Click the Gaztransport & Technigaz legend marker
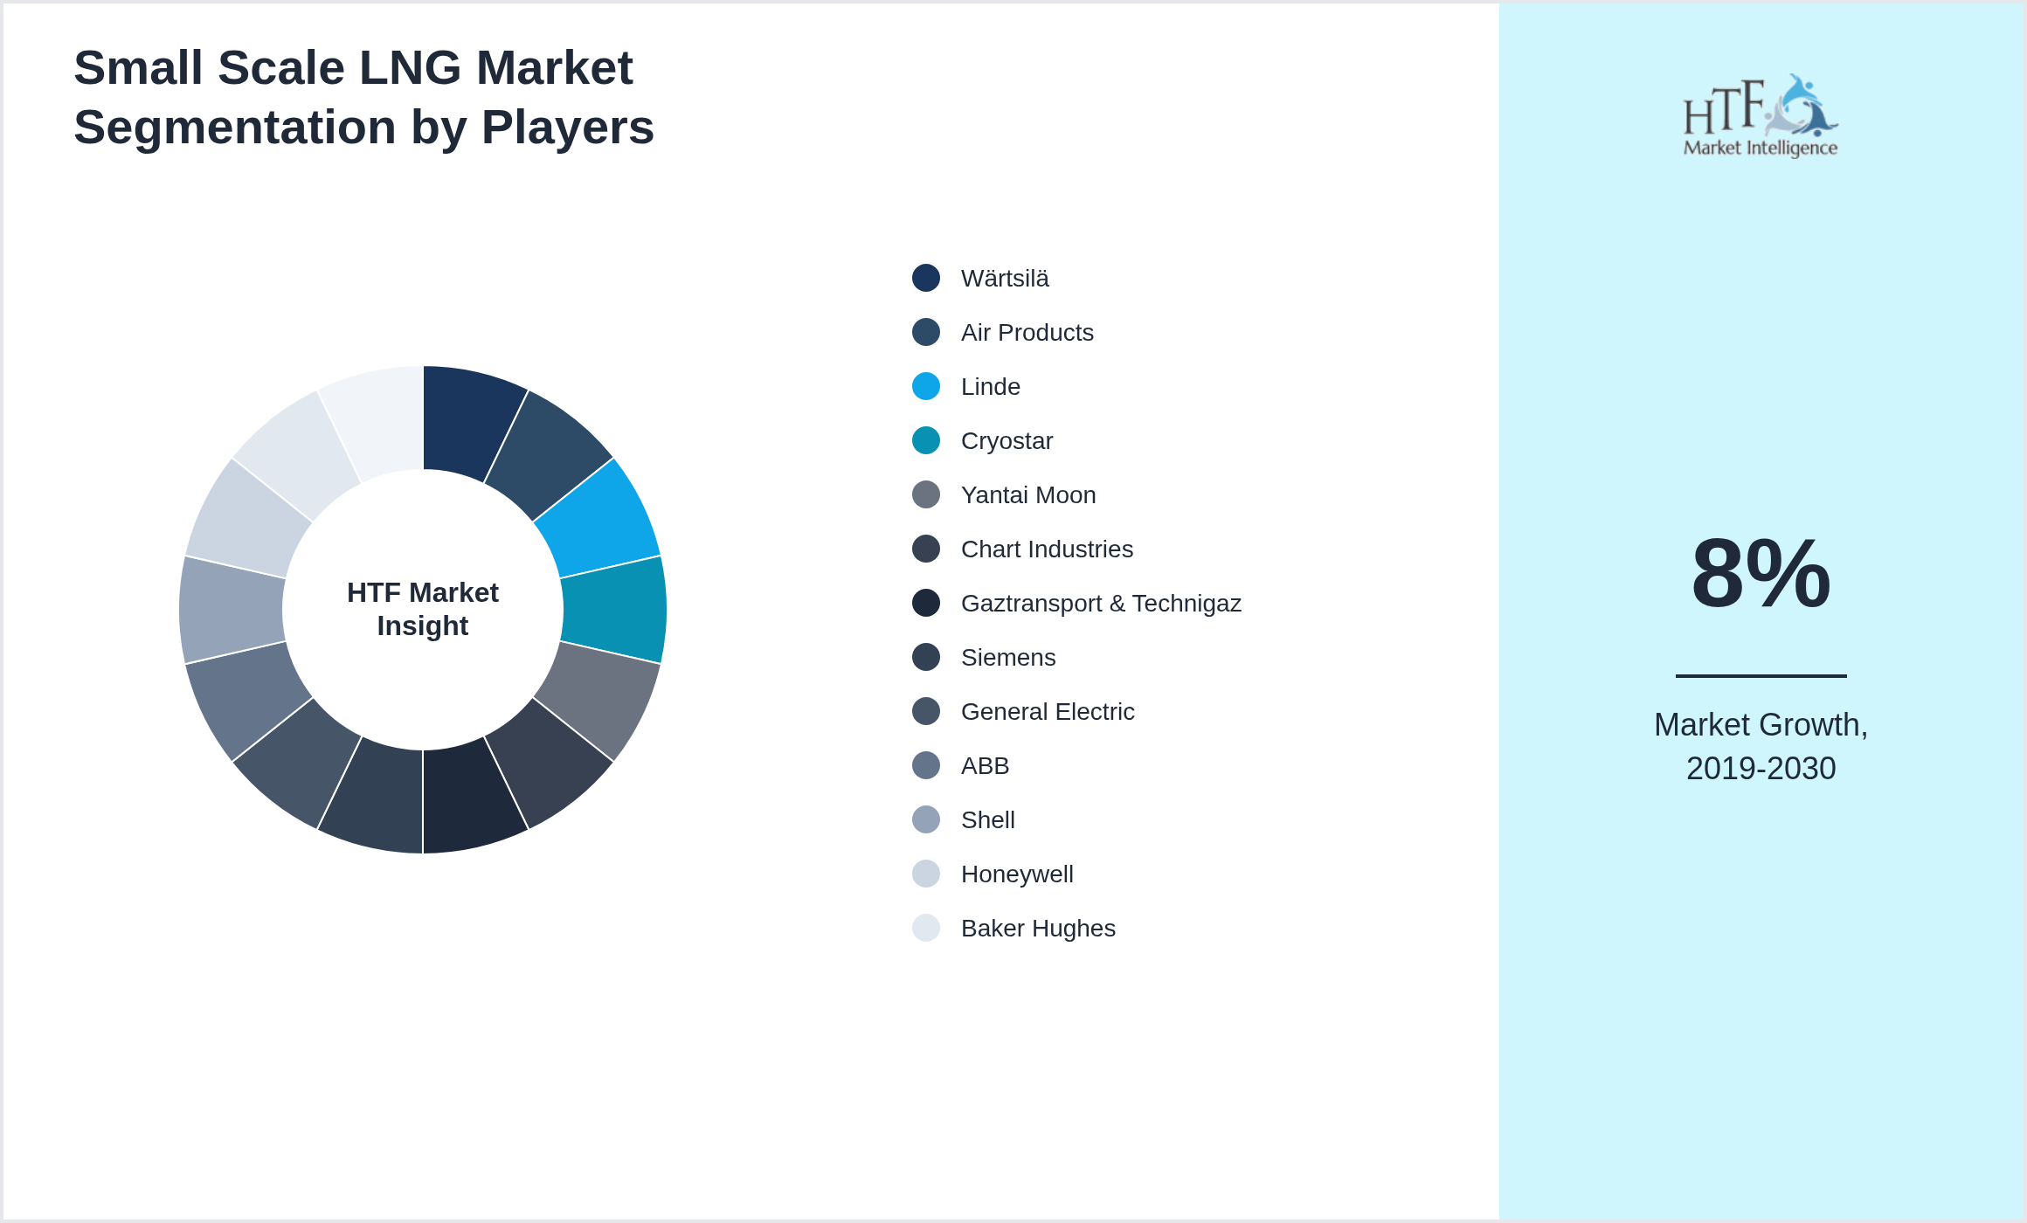This screenshot has height=1223, width=2027. (x=925, y=603)
